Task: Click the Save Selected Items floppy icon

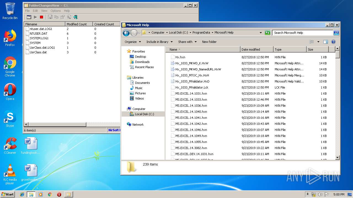Action: [x=50, y=17]
